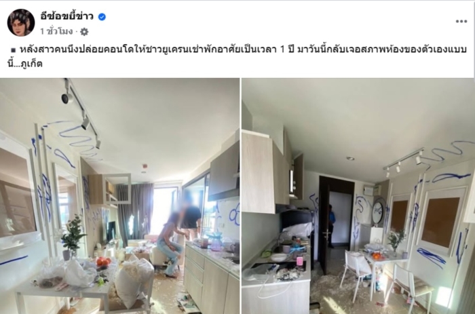Open the right kitchen photo
The height and width of the screenshot is (314, 475).
358,196
